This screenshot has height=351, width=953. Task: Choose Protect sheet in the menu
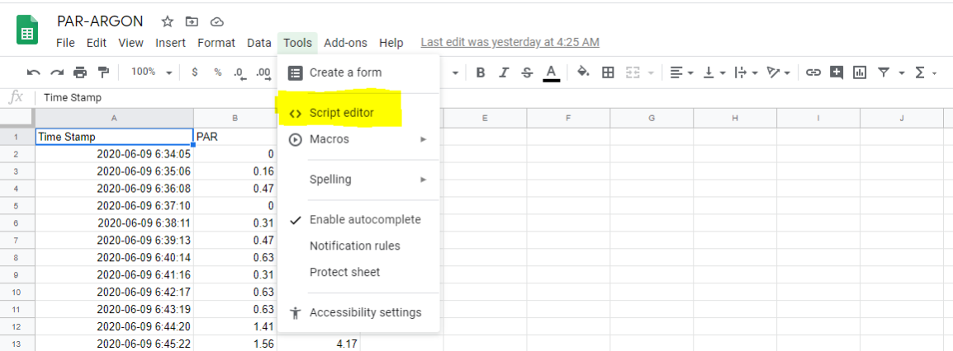click(x=344, y=272)
